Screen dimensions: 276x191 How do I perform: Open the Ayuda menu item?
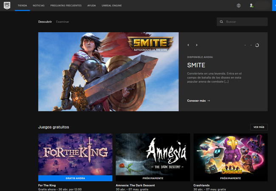[x=92, y=6]
